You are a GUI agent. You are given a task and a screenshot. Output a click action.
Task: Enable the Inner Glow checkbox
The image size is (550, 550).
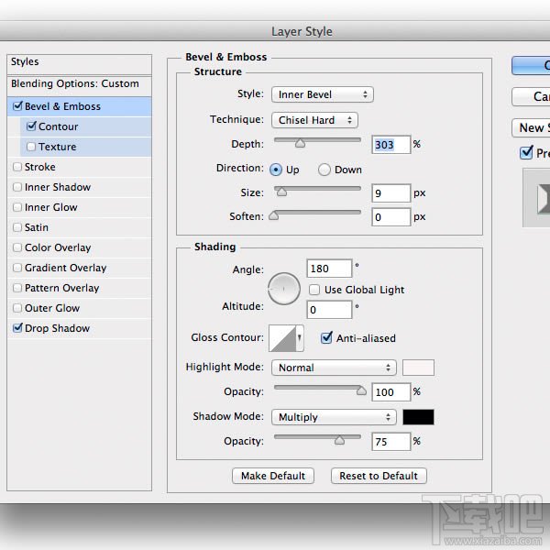coord(17,207)
